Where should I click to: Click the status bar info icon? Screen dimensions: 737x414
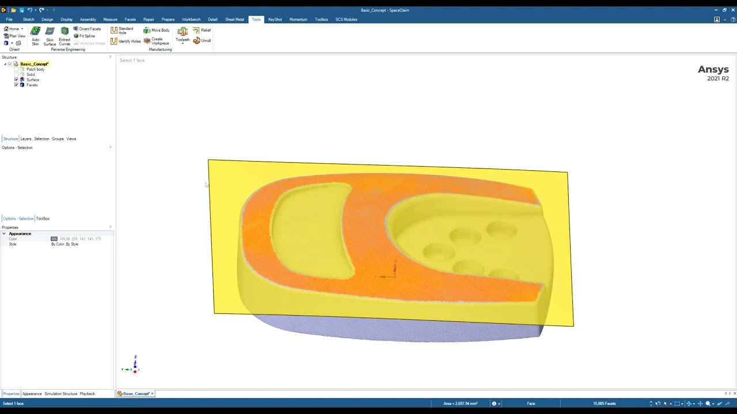point(494,404)
